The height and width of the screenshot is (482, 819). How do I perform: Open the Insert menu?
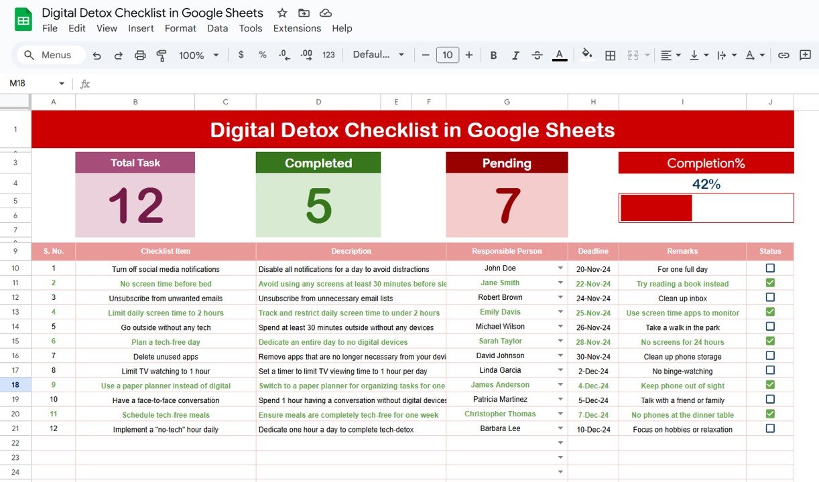coord(141,28)
